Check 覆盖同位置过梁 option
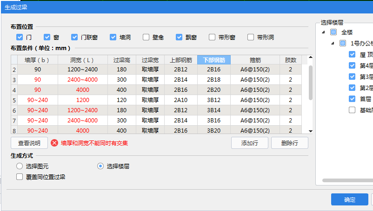The width and height of the screenshot is (373, 211). [20, 177]
